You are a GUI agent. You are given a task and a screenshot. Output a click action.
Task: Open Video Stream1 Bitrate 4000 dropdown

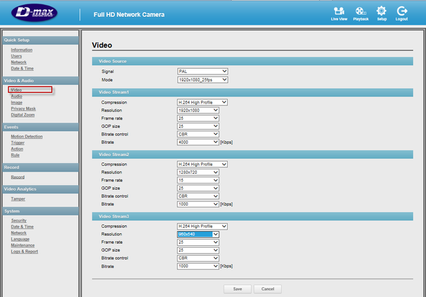[x=198, y=142]
